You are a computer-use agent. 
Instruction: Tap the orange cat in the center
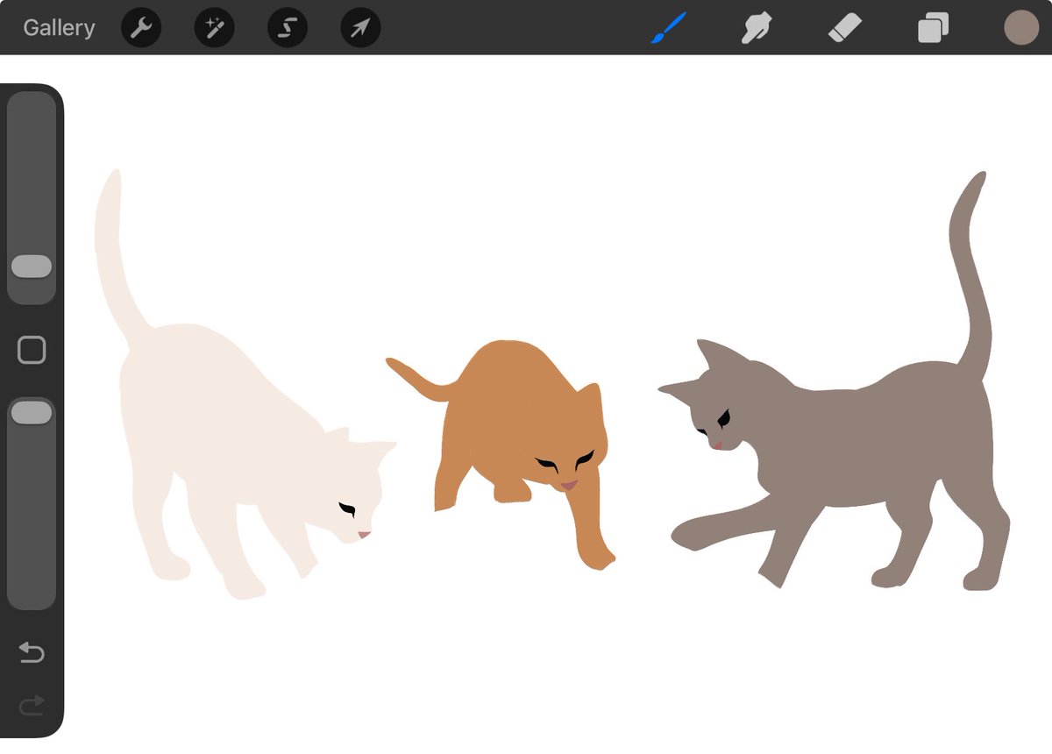517,412
